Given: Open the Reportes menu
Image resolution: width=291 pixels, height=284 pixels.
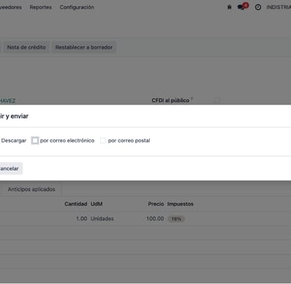Looking at the screenshot, I should 40,7.
